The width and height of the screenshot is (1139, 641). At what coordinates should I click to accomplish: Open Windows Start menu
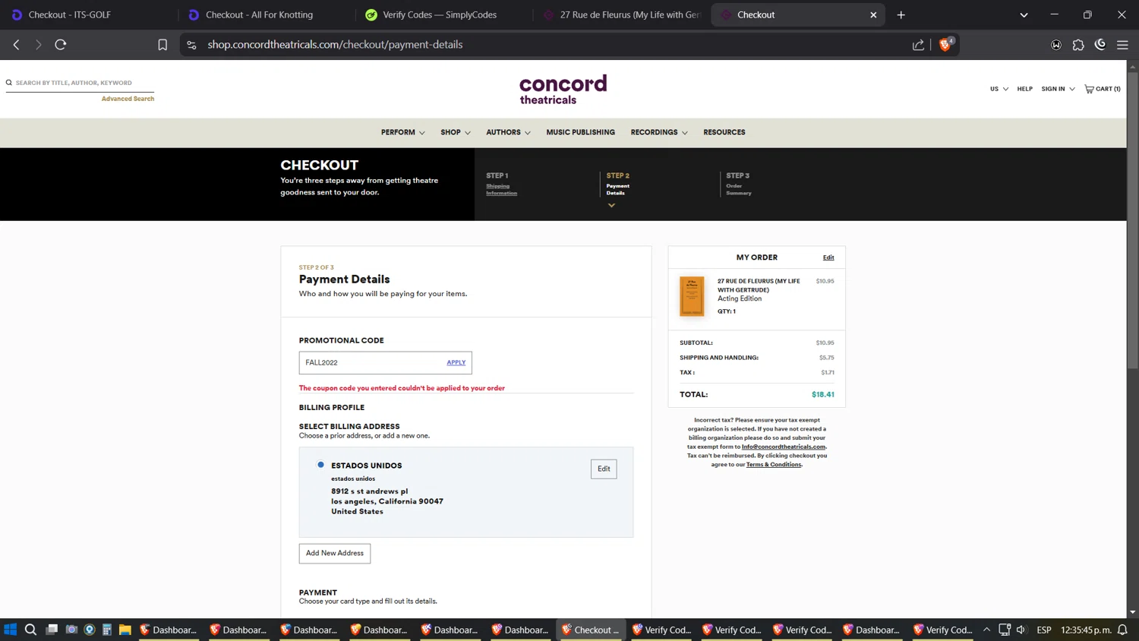[11, 630]
